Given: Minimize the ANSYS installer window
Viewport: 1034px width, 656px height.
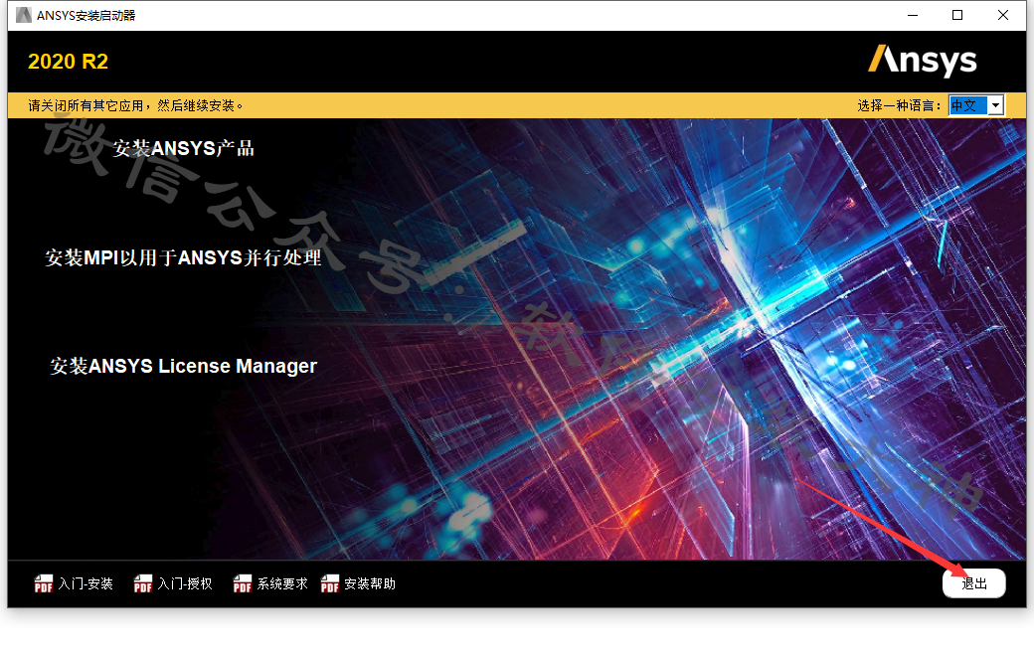Looking at the screenshot, I should click(913, 15).
